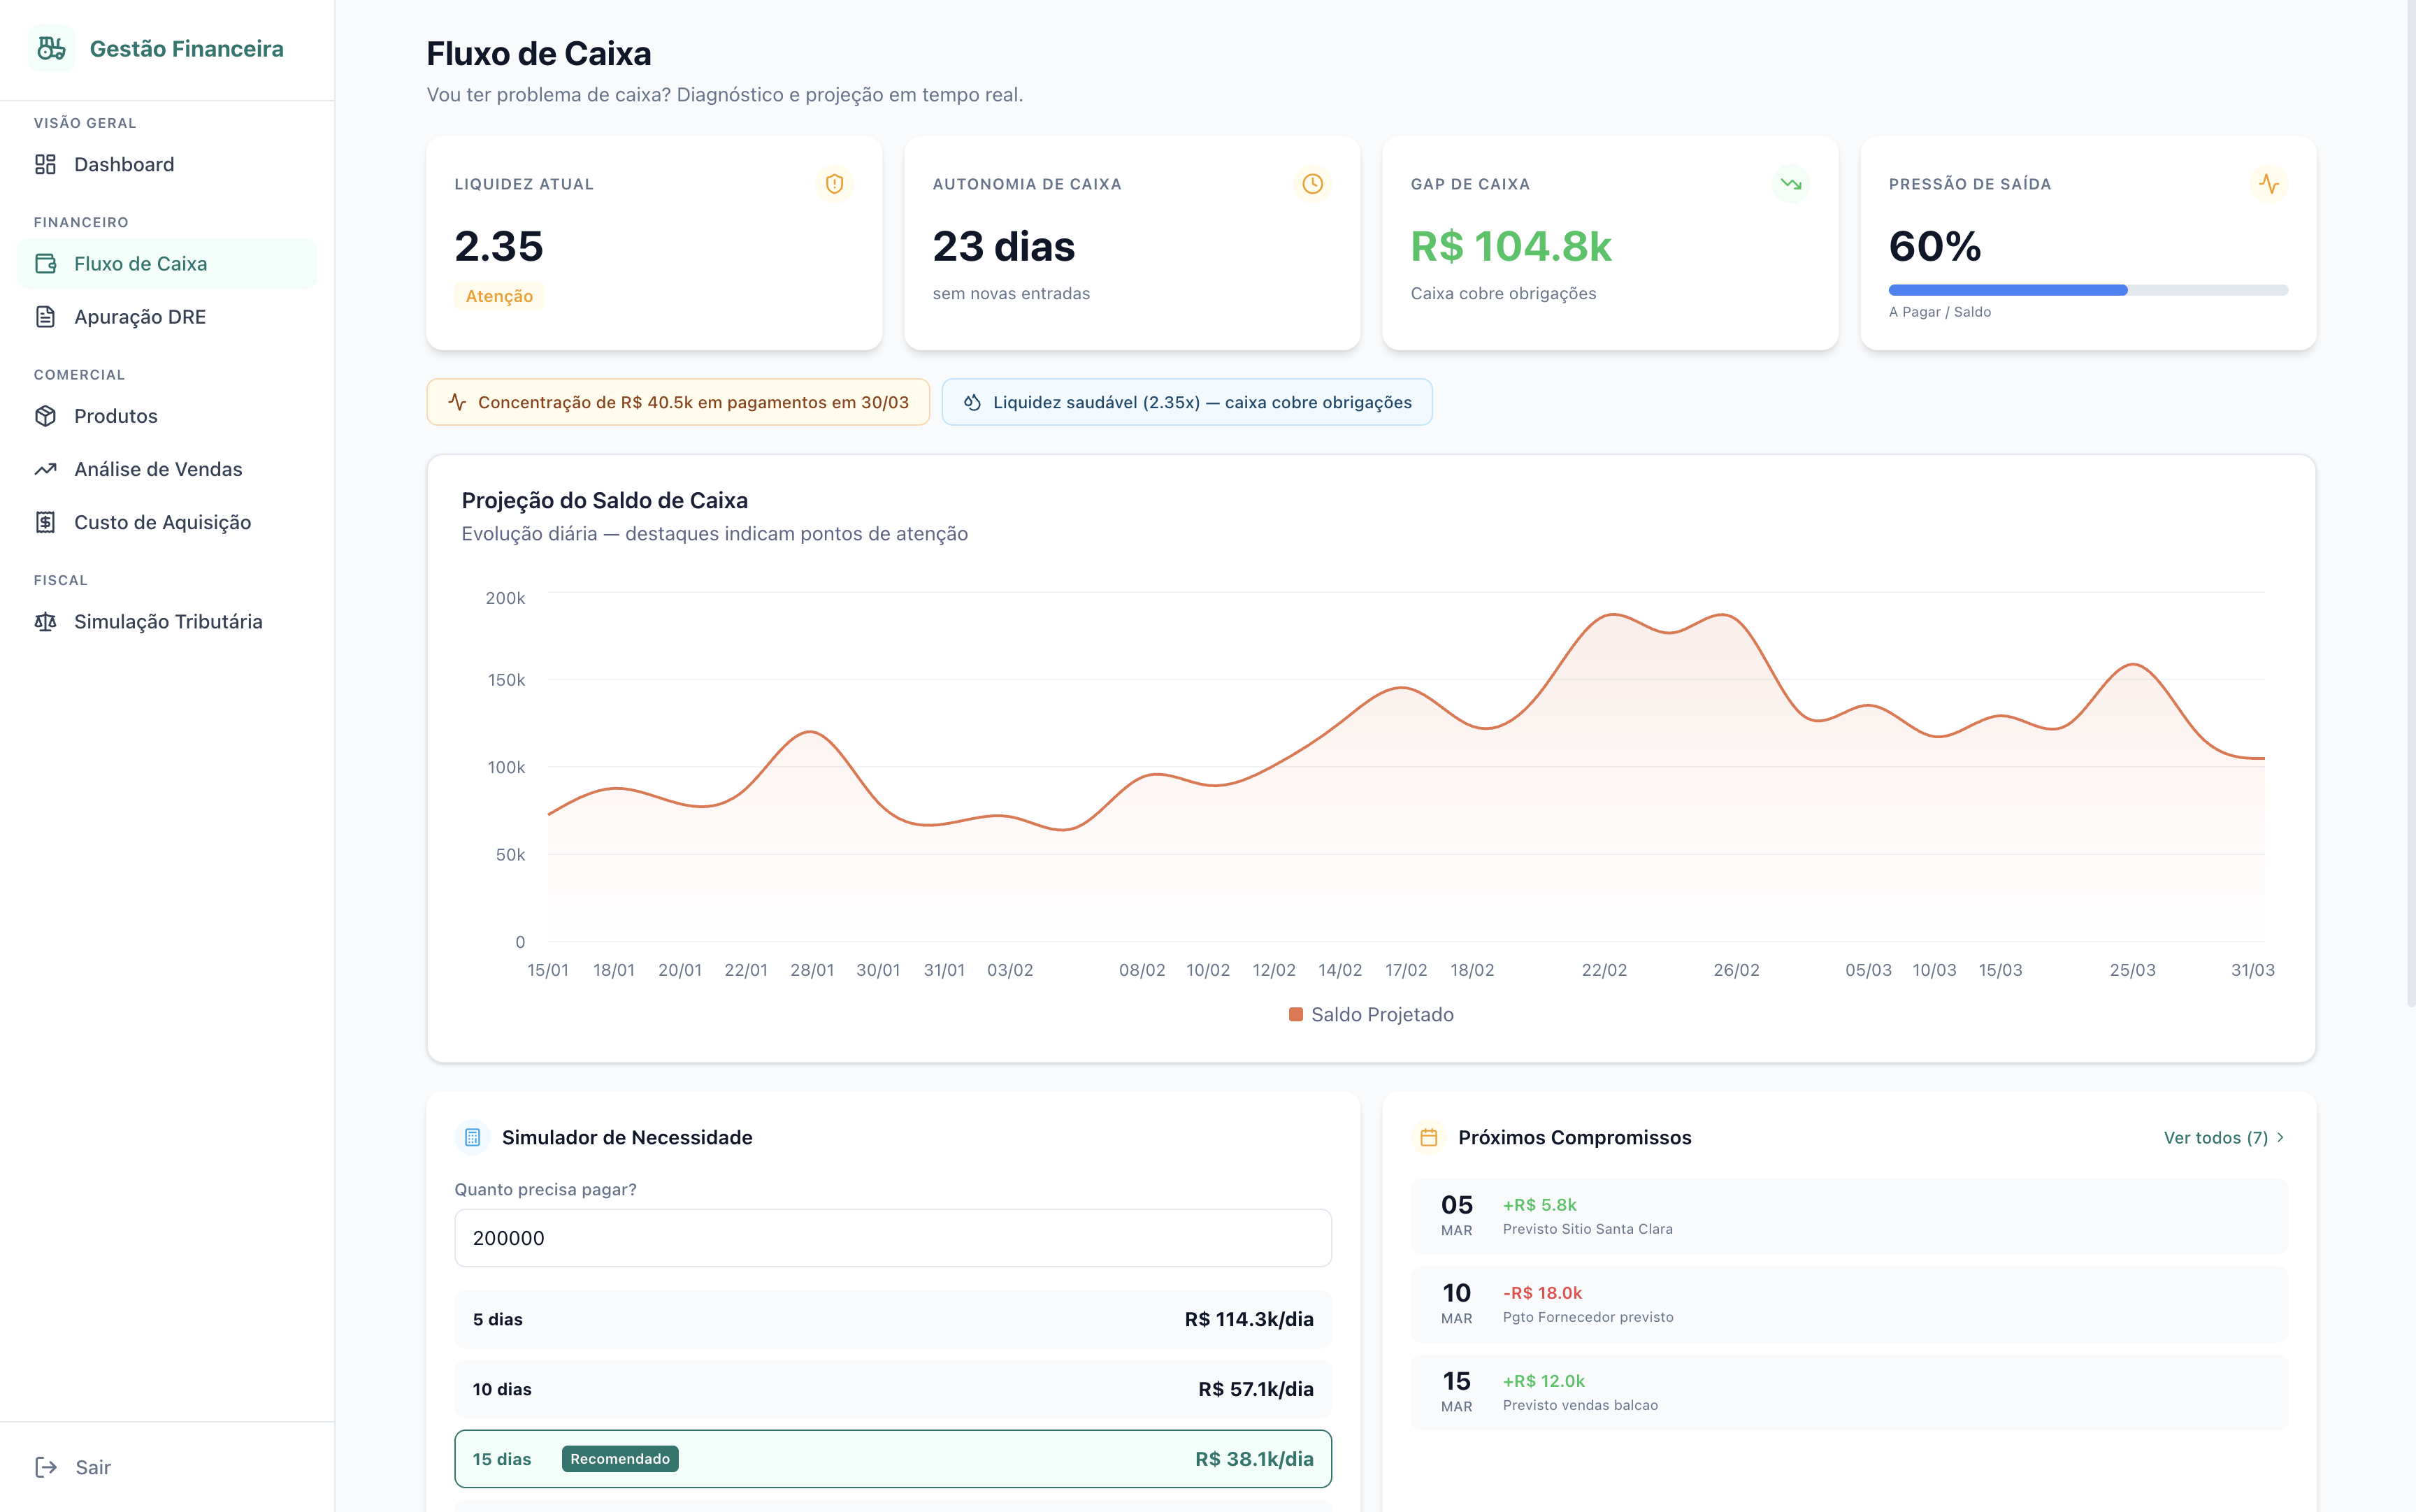Viewport: 2416px width, 1512px height.
Task: Open Custo de Aquisição under Comercial
Action: click(163, 521)
